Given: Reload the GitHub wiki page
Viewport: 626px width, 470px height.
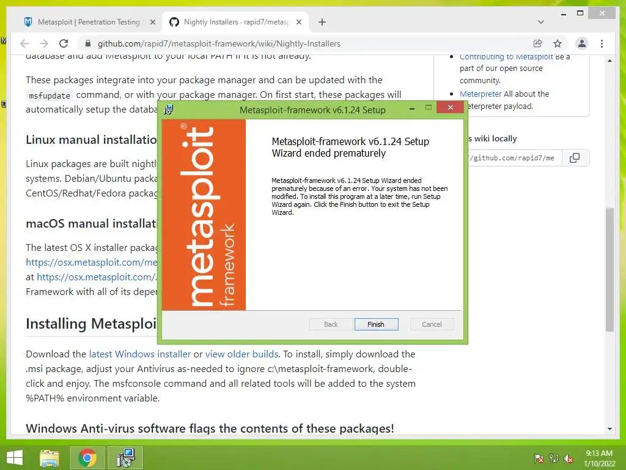Looking at the screenshot, I should point(64,43).
